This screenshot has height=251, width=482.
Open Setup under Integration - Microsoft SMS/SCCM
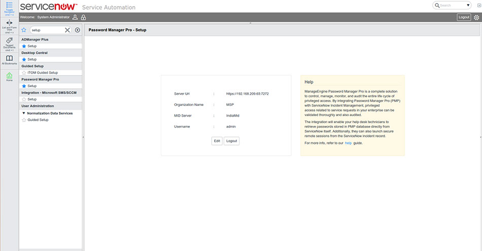click(x=32, y=99)
